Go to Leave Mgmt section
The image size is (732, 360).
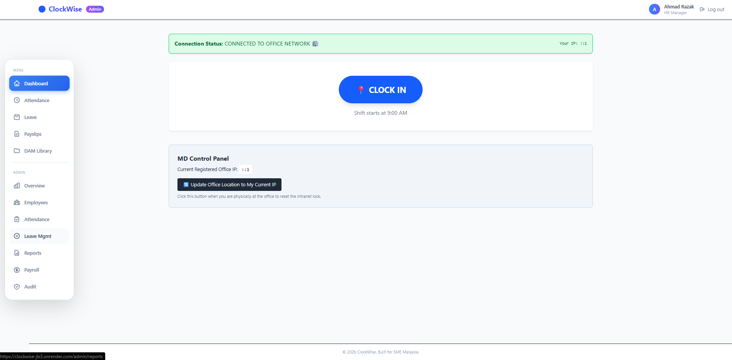(x=38, y=236)
